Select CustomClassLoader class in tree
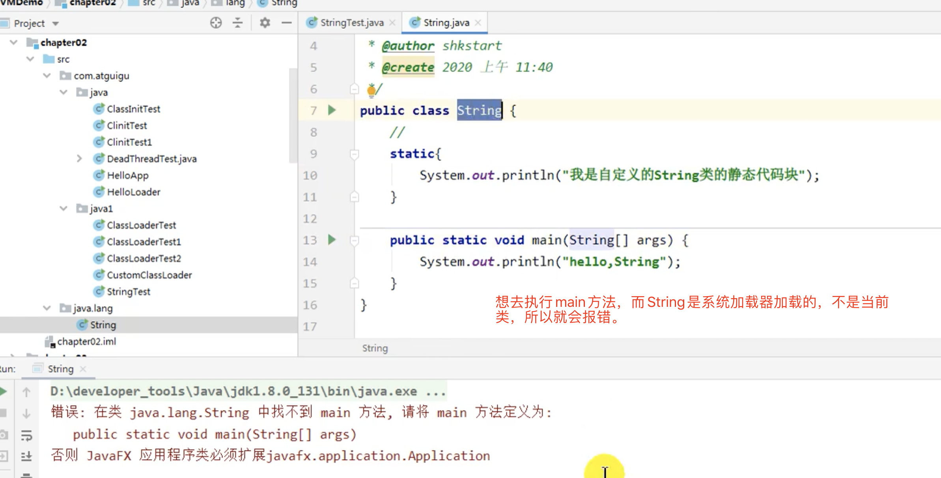The image size is (941, 478). point(149,275)
